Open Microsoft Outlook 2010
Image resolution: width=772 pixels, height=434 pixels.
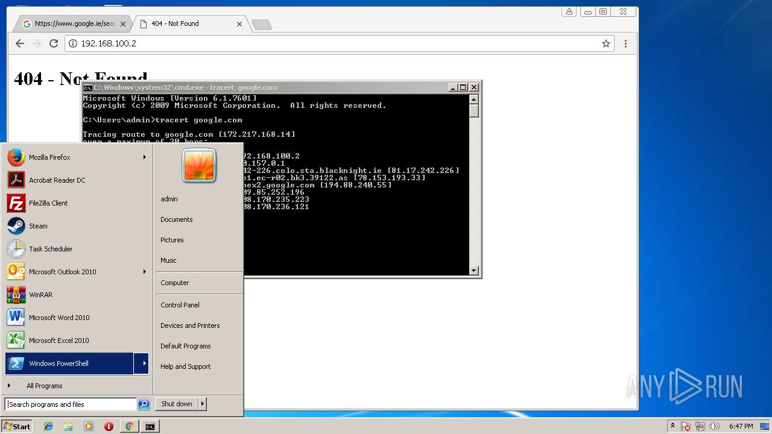71,272
